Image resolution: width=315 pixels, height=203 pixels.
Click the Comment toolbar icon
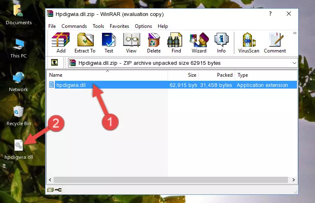(275, 43)
